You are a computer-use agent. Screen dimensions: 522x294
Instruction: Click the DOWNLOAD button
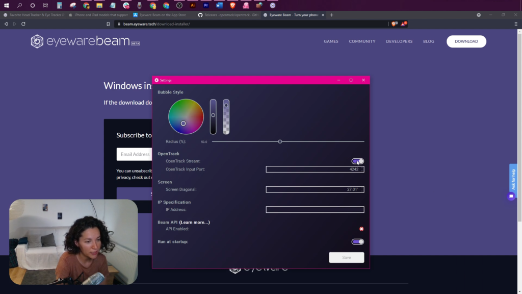point(466,41)
